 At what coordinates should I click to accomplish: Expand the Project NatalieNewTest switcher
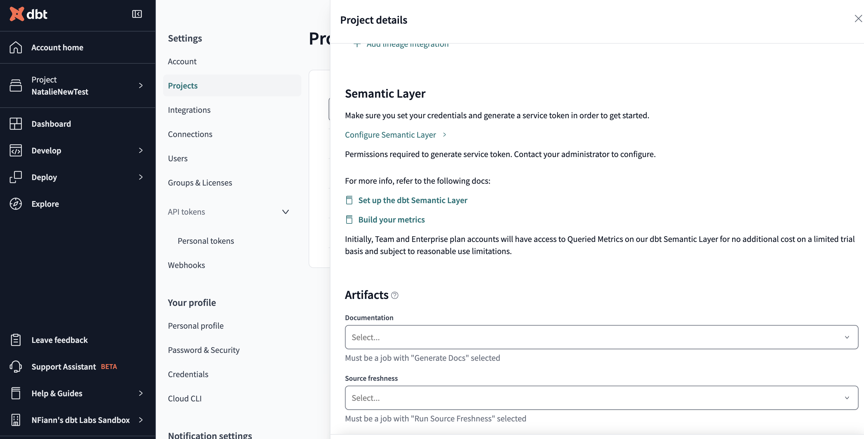point(141,85)
